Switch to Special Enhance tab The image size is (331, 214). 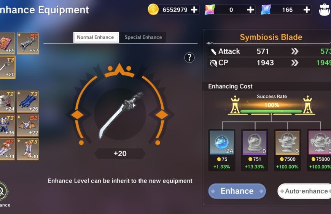pyautogui.click(x=143, y=37)
